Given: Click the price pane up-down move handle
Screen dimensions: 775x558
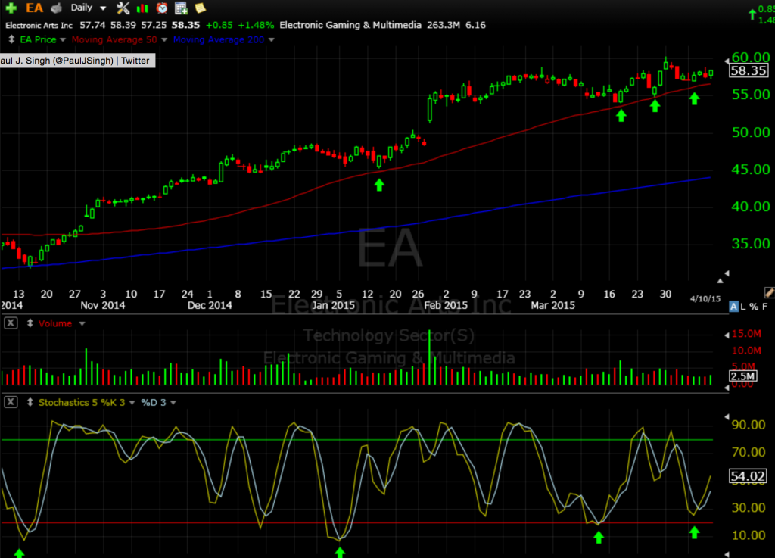Looking at the screenshot, I should click(x=11, y=39).
